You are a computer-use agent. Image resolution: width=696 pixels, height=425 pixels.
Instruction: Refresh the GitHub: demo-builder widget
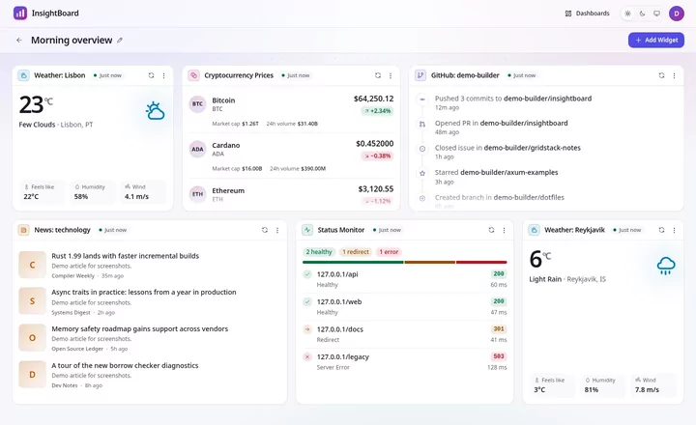tap(661, 75)
